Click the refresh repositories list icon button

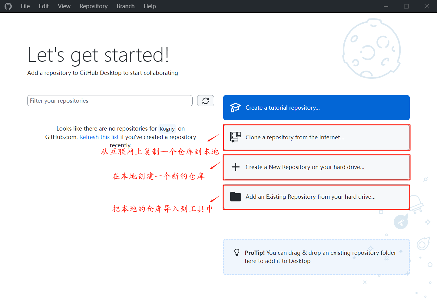pyautogui.click(x=206, y=101)
